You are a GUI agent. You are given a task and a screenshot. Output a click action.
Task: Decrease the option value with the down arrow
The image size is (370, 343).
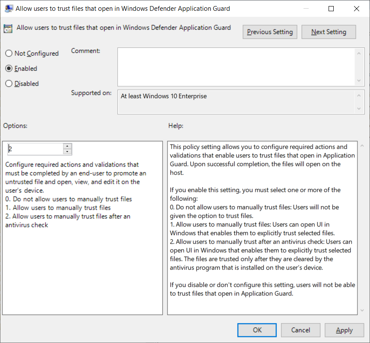(67, 151)
